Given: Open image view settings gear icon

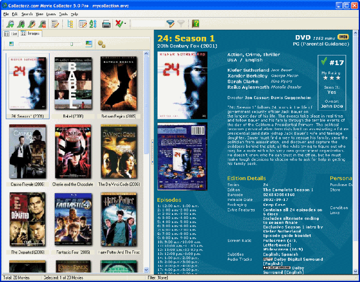Looking at the screenshot, I should [x=102, y=44].
